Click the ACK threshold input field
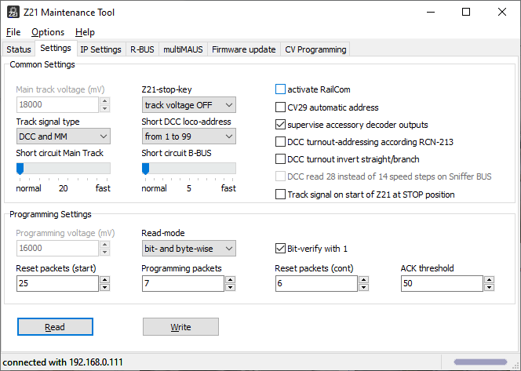This screenshot has height=371, width=521. 442,283
